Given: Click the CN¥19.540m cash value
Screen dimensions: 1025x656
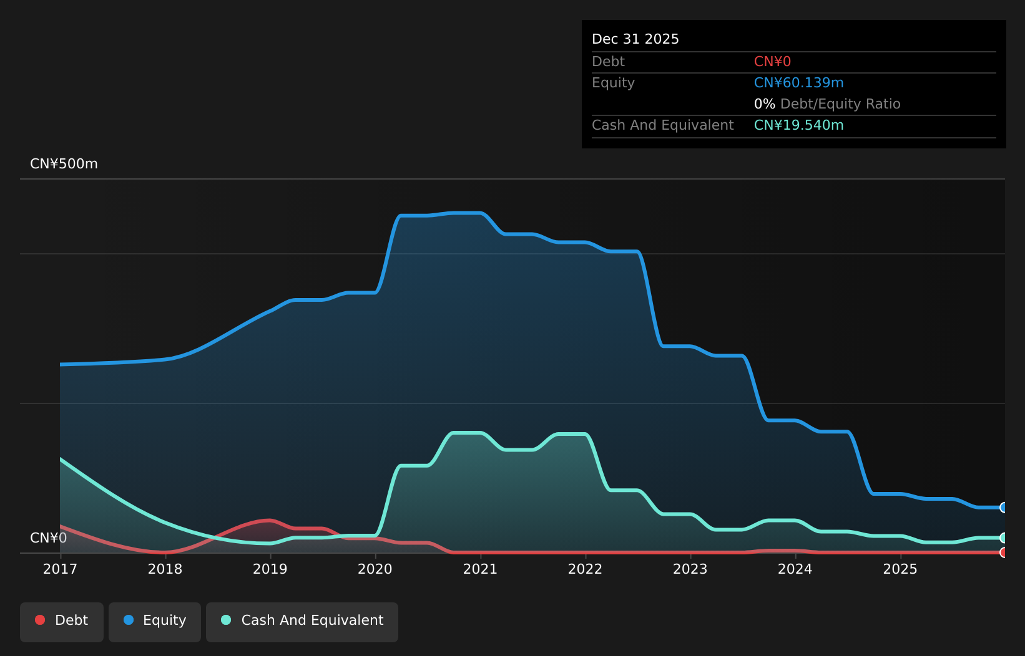Looking at the screenshot, I should [x=798, y=125].
